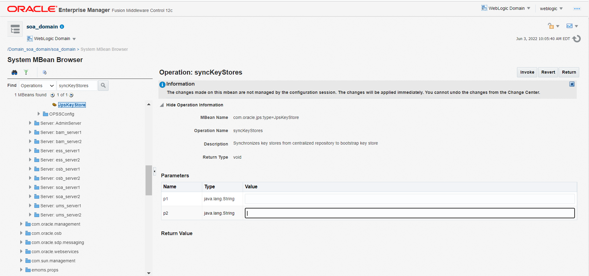Expand Server: soa_server1 node

30,187
